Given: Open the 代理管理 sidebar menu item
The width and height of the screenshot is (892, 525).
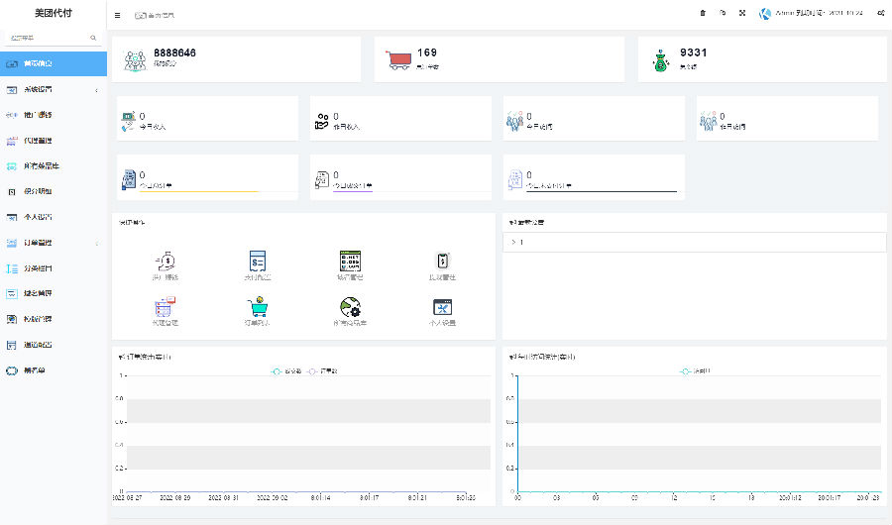Looking at the screenshot, I should click(53, 141).
